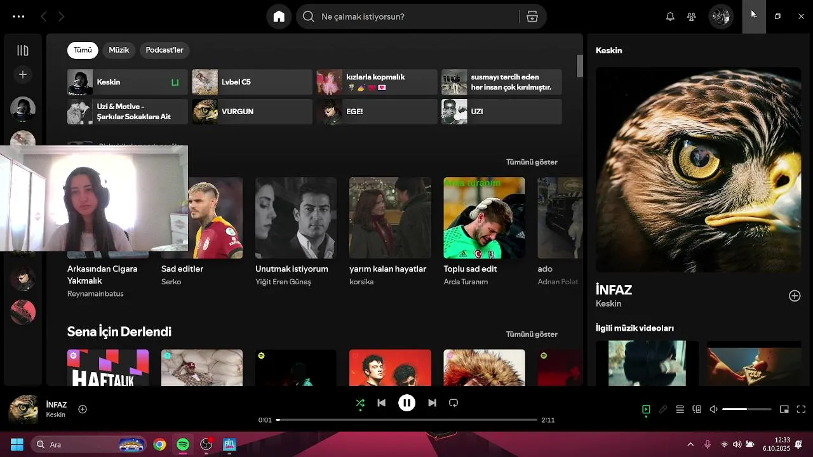This screenshot has height=457, width=813.
Task: Click the large eagle album art
Action: click(698, 170)
